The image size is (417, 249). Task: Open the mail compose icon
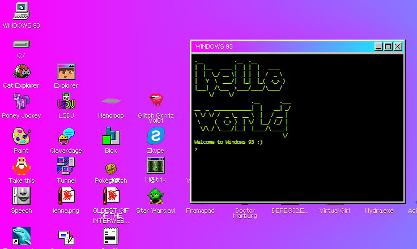click(66, 237)
